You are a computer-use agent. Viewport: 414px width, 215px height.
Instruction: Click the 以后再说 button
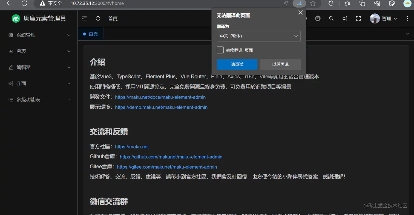tap(280, 64)
